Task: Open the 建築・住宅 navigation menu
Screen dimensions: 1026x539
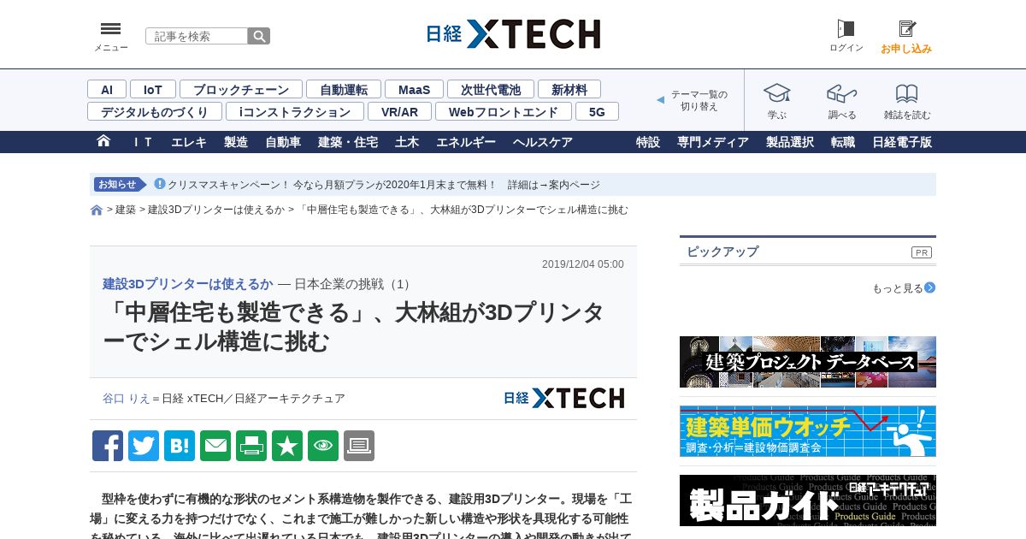Action: [348, 142]
